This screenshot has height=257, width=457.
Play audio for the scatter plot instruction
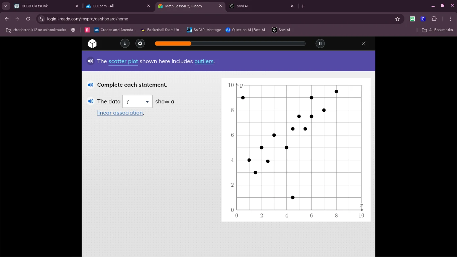(90, 61)
